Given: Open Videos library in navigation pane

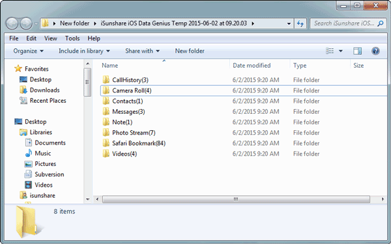Looking at the screenshot, I should [44, 185].
